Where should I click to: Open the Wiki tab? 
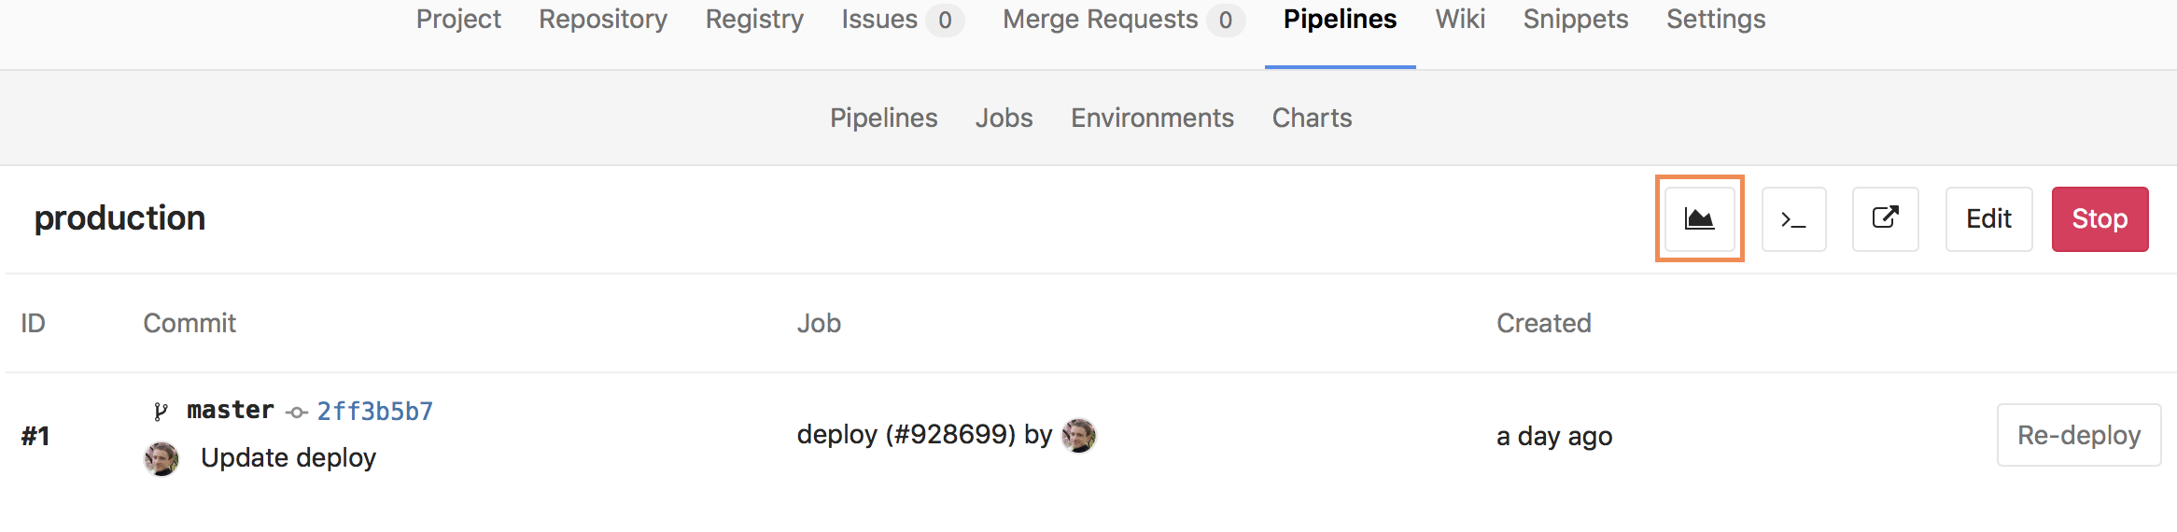click(1460, 20)
